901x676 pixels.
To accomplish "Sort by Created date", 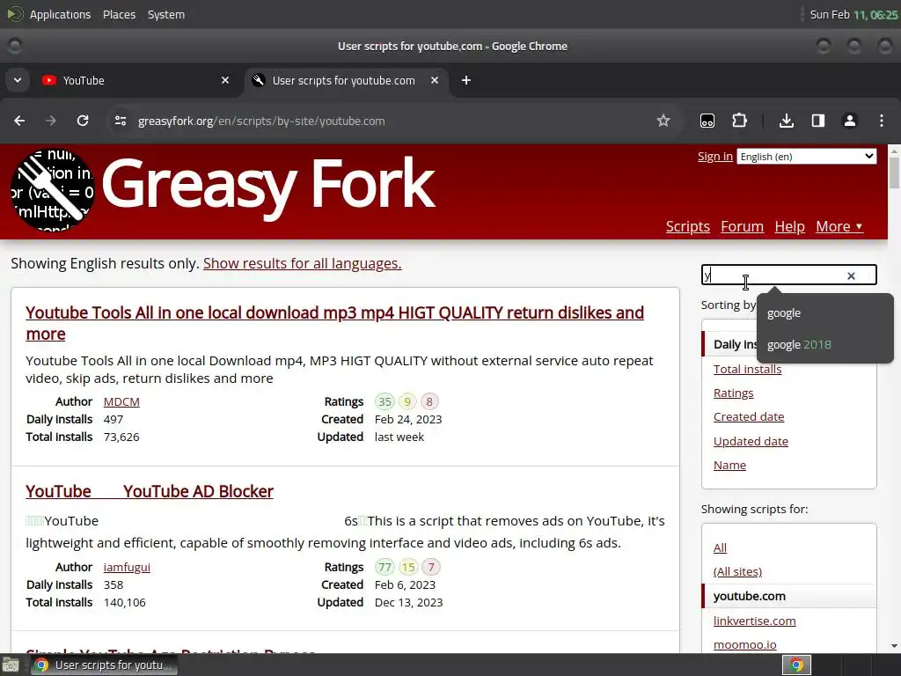I will (749, 416).
